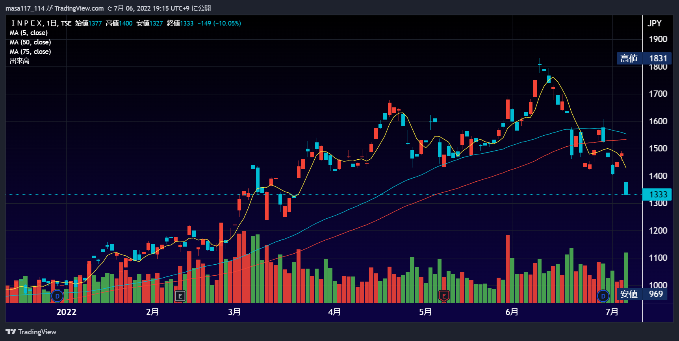Screen dimensions: 679x341
Task: Select the MA (50, close) indicator label
Action: [30, 42]
